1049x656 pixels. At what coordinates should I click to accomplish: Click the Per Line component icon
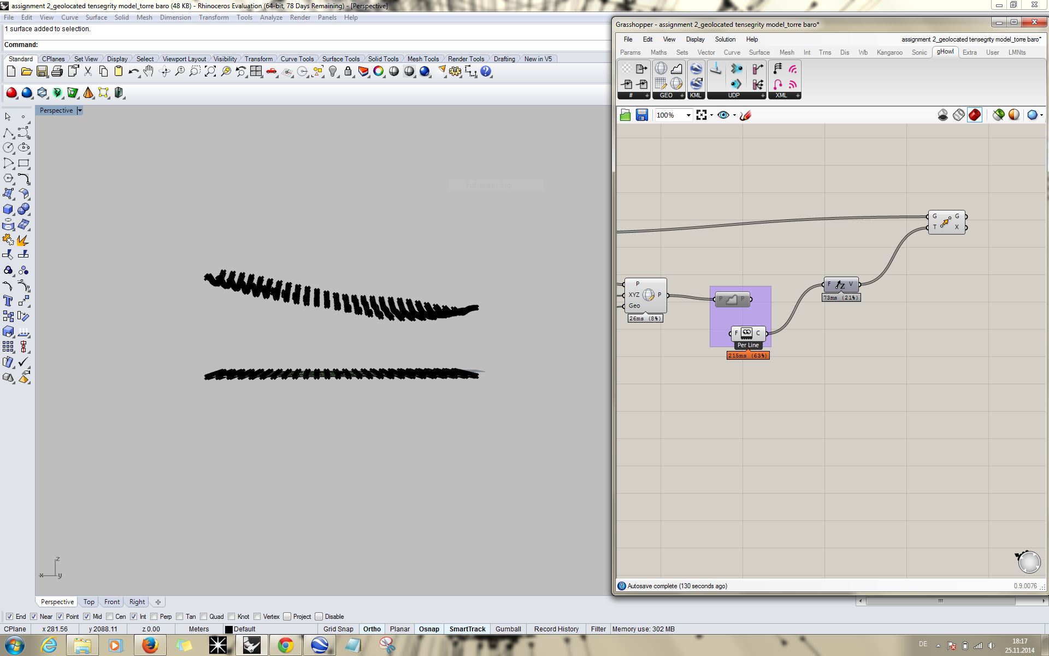747,333
